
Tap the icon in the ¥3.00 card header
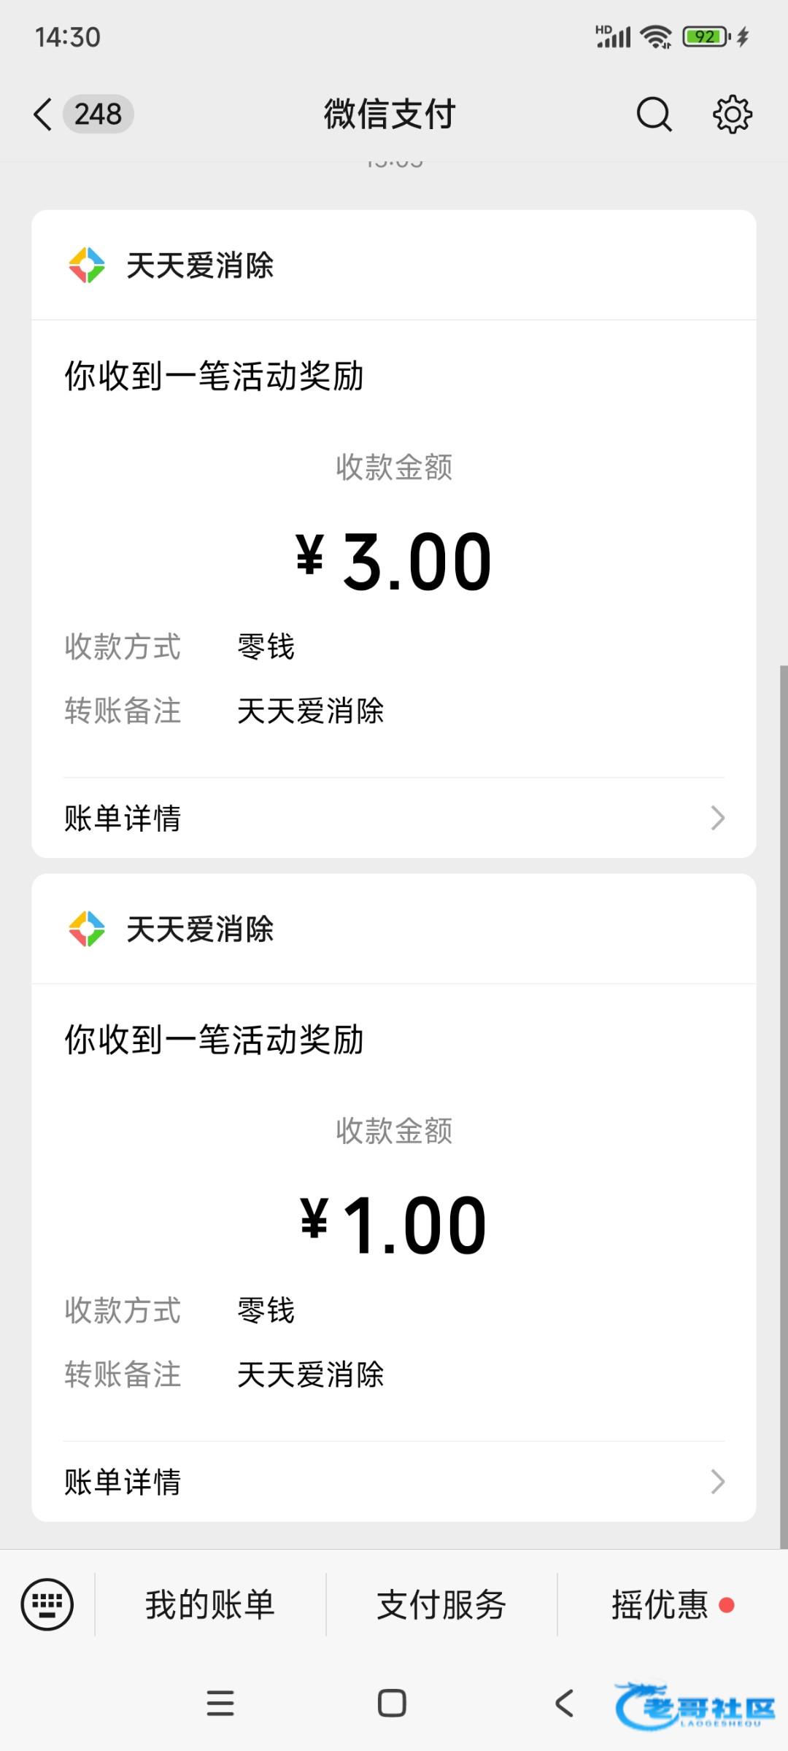(x=87, y=265)
